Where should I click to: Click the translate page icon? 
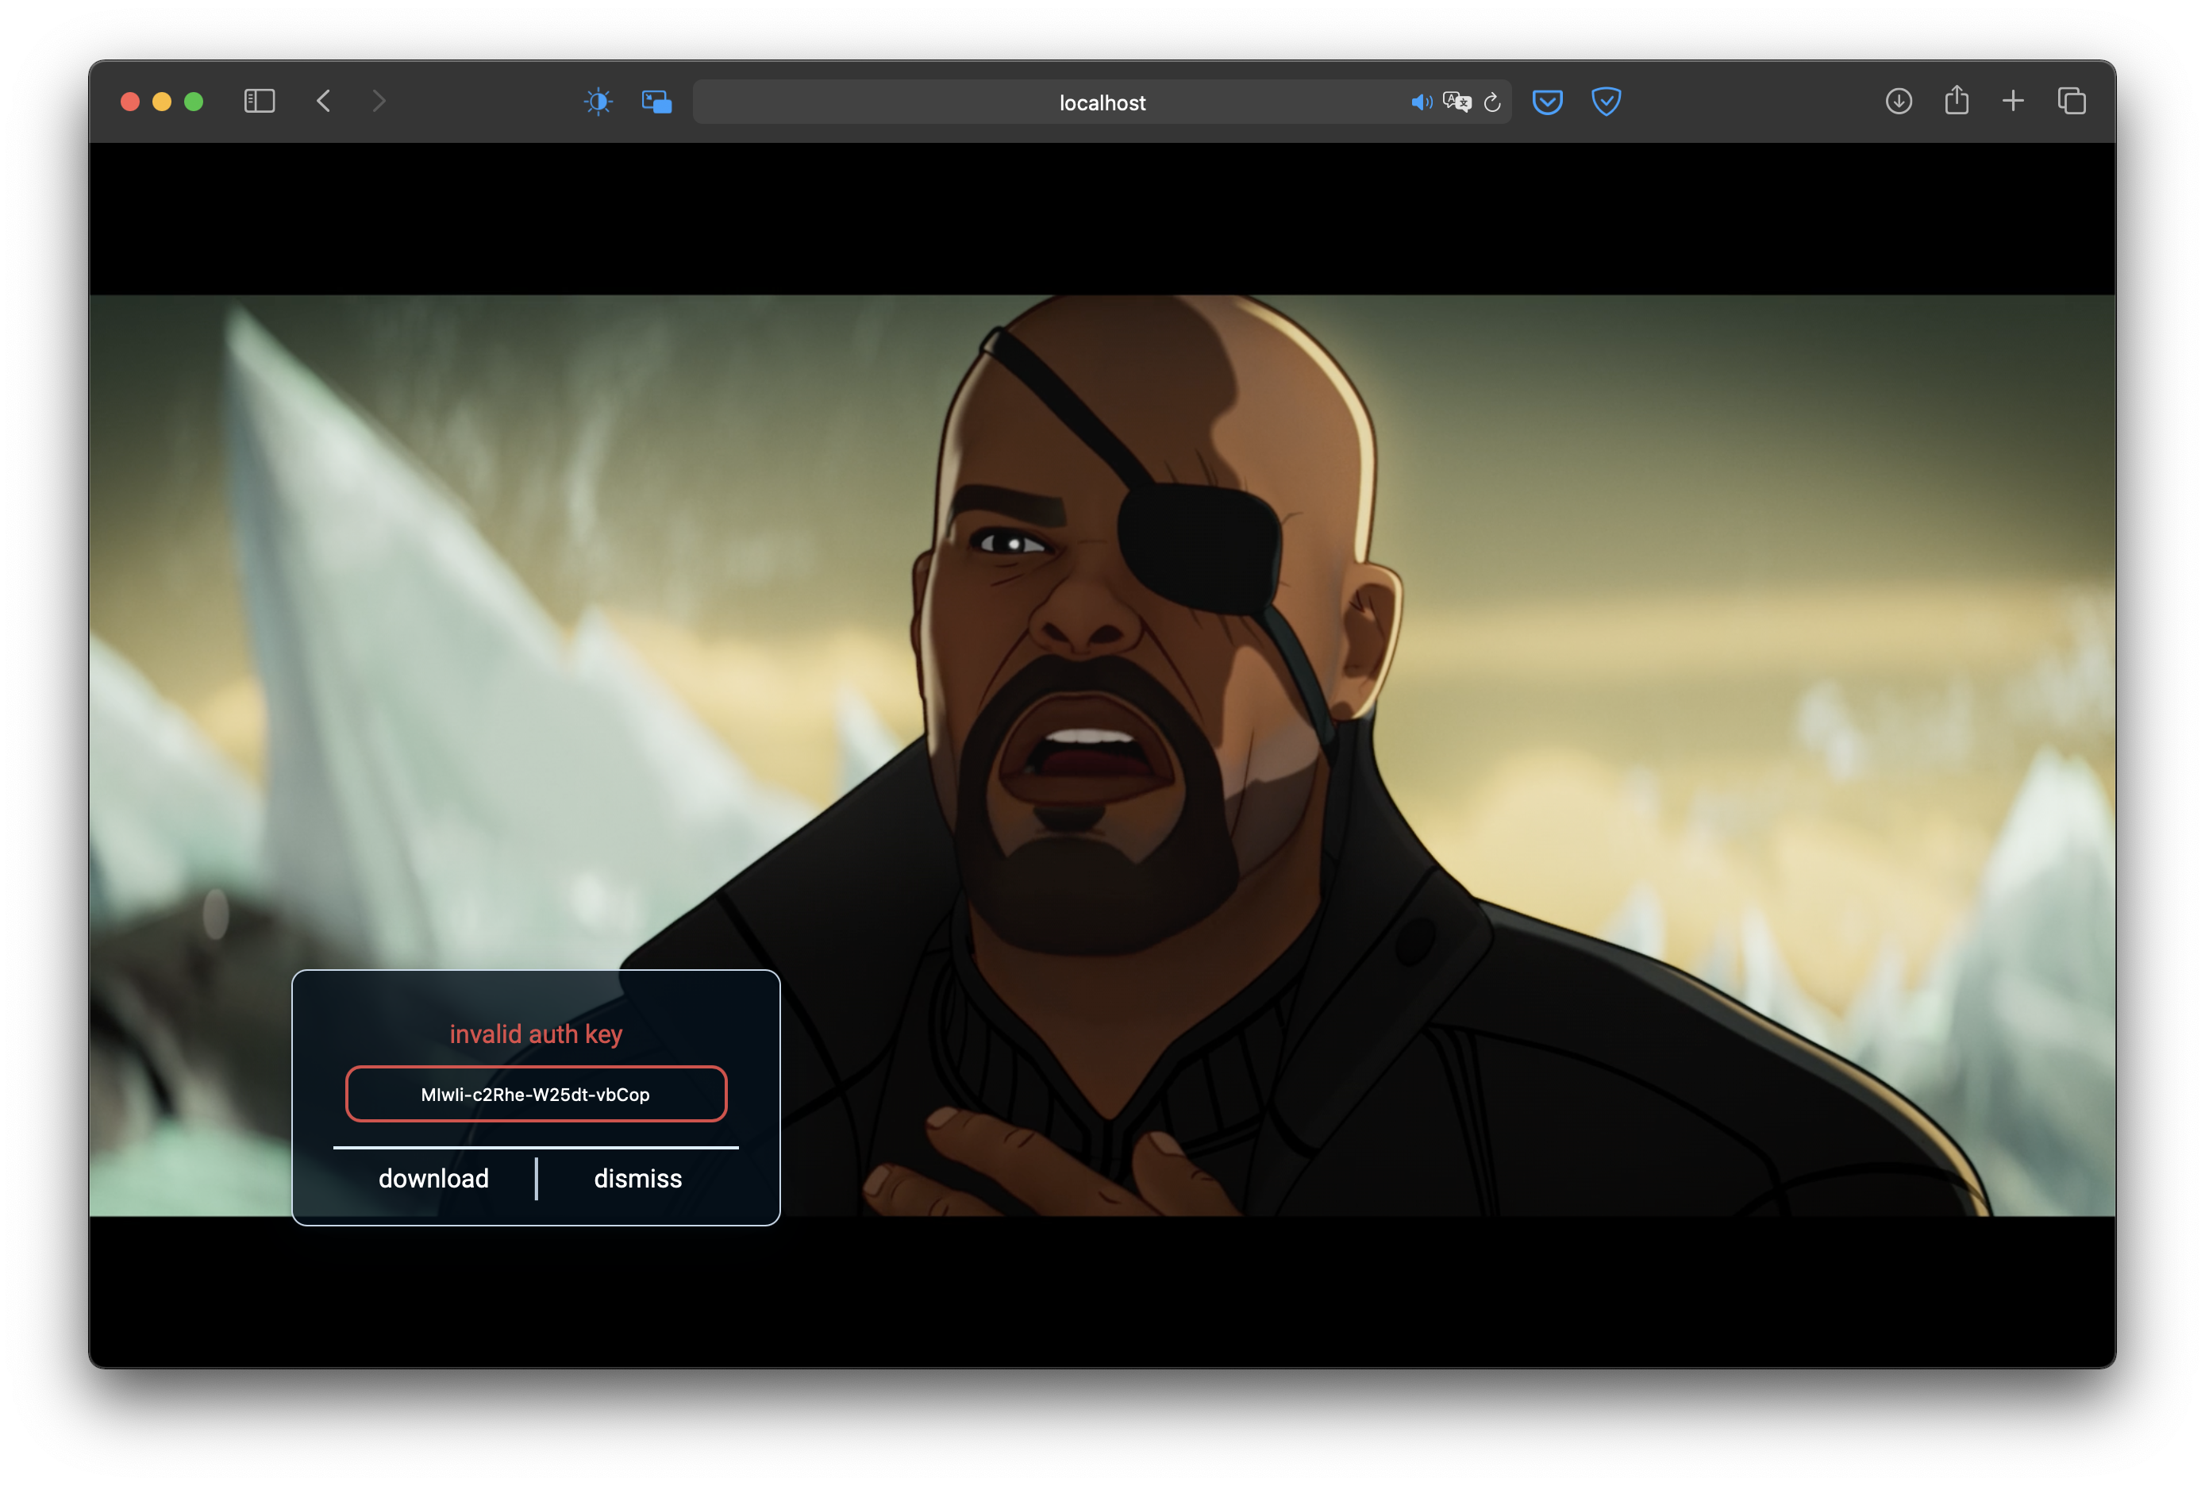pyautogui.click(x=1457, y=102)
